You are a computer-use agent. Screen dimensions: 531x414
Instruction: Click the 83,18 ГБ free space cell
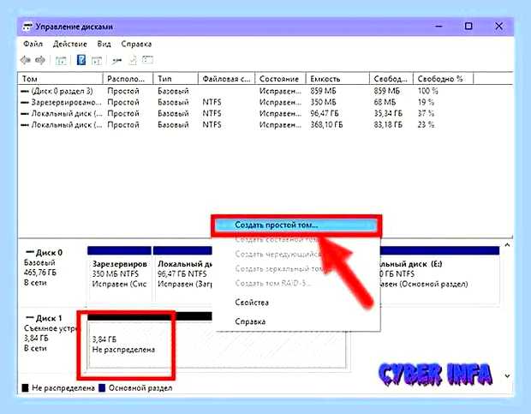point(388,124)
